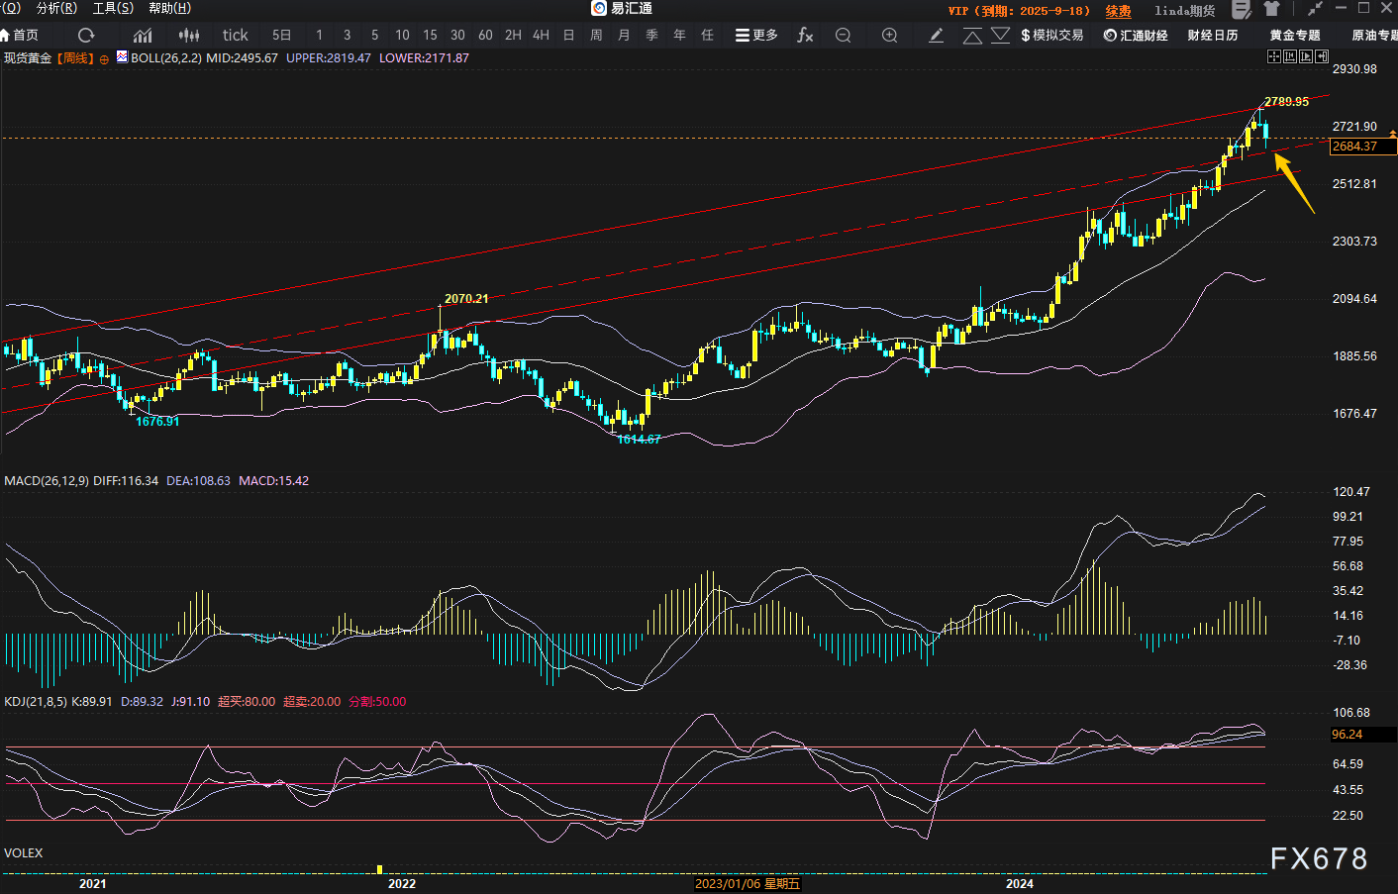Zoom out the chart with minus magnifier
The width and height of the screenshot is (1398, 894).
[843, 36]
